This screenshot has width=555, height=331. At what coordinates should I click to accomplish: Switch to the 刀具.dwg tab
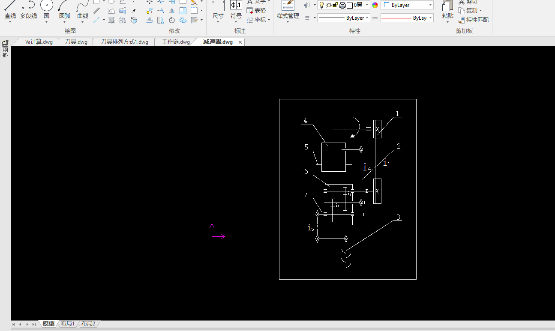pos(76,42)
